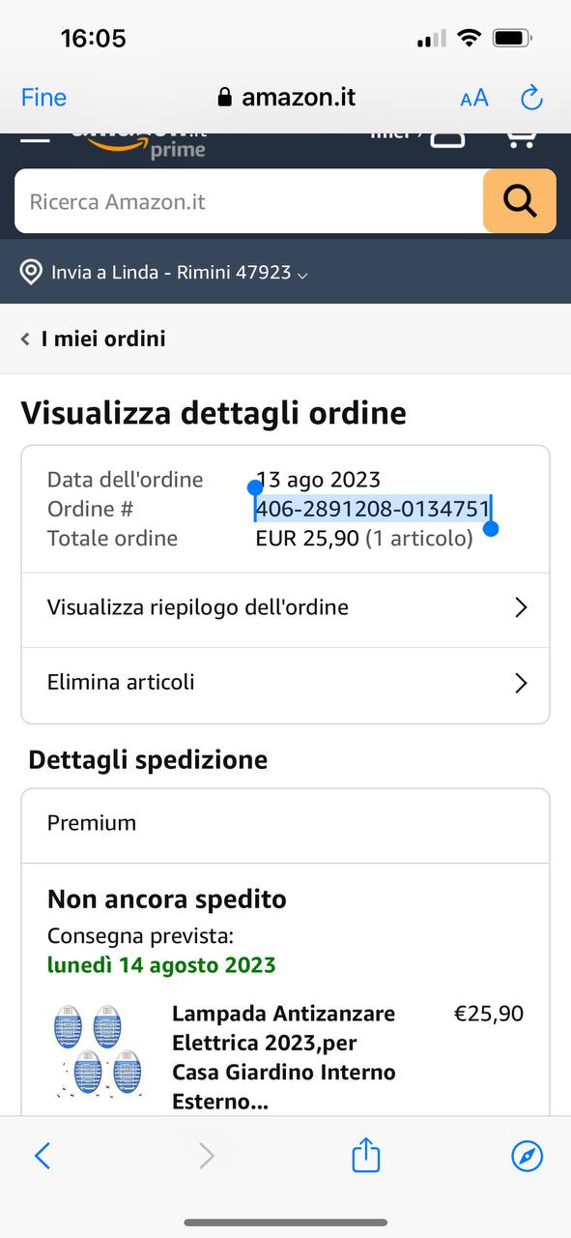Tap the amazon.it address bar
The image size is (571, 1238).
pyautogui.click(x=286, y=98)
